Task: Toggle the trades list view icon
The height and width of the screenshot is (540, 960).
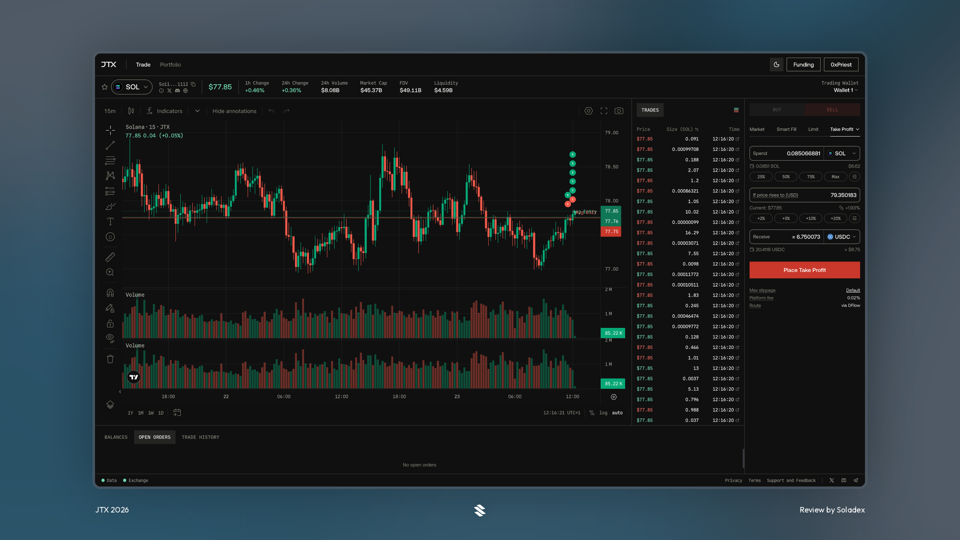Action: click(x=736, y=110)
